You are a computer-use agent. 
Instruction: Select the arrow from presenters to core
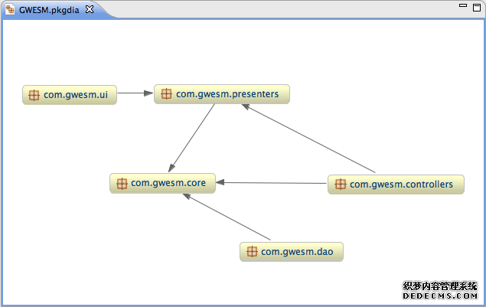click(191, 138)
